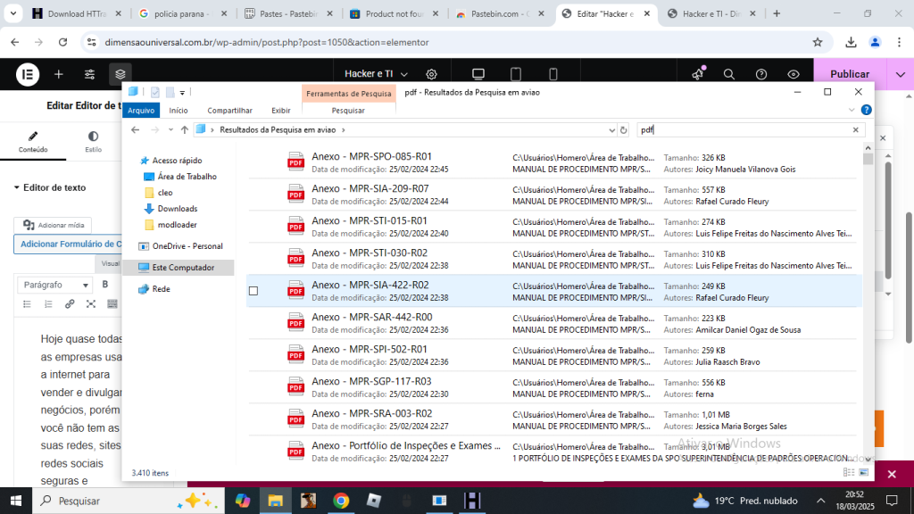Open the Elementor menu logo
The height and width of the screenshot is (514, 914).
[x=28, y=74]
